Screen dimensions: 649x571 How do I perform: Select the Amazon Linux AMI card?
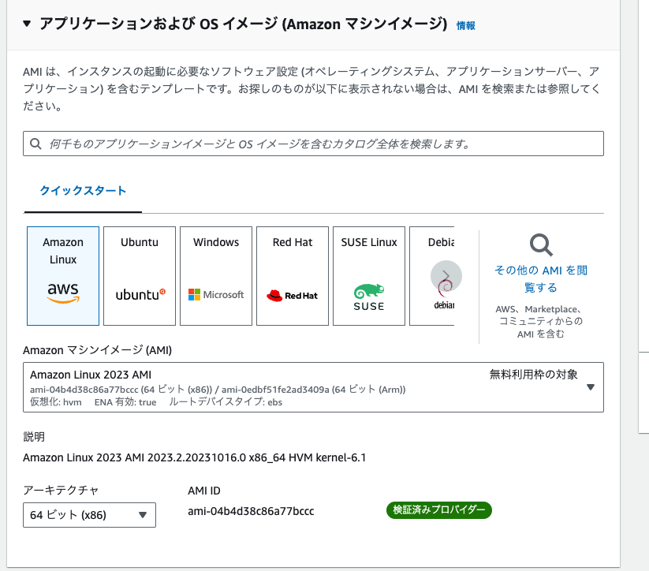click(x=63, y=276)
